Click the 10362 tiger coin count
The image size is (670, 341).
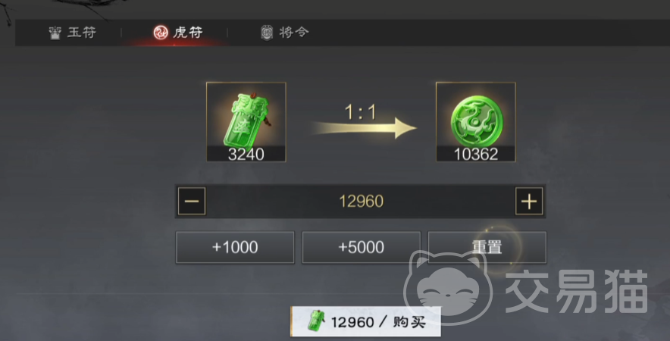pos(475,155)
